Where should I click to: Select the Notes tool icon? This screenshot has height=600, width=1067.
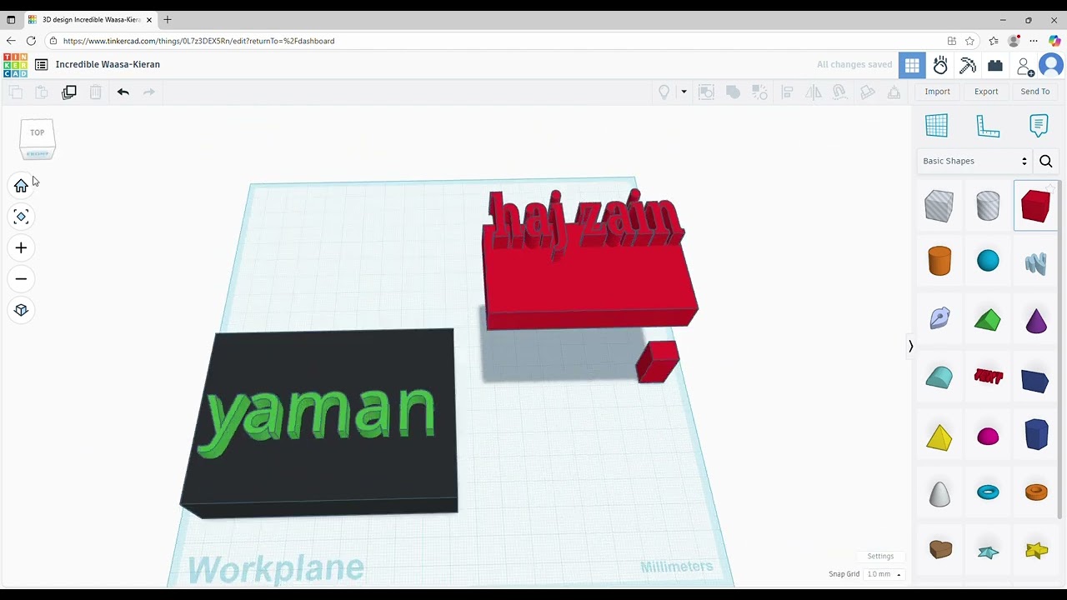pos(1039,125)
